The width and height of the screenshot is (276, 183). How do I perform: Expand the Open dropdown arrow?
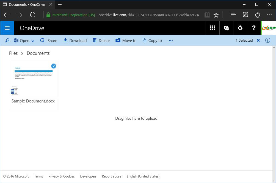pyautogui.click(x=33, y=41)
